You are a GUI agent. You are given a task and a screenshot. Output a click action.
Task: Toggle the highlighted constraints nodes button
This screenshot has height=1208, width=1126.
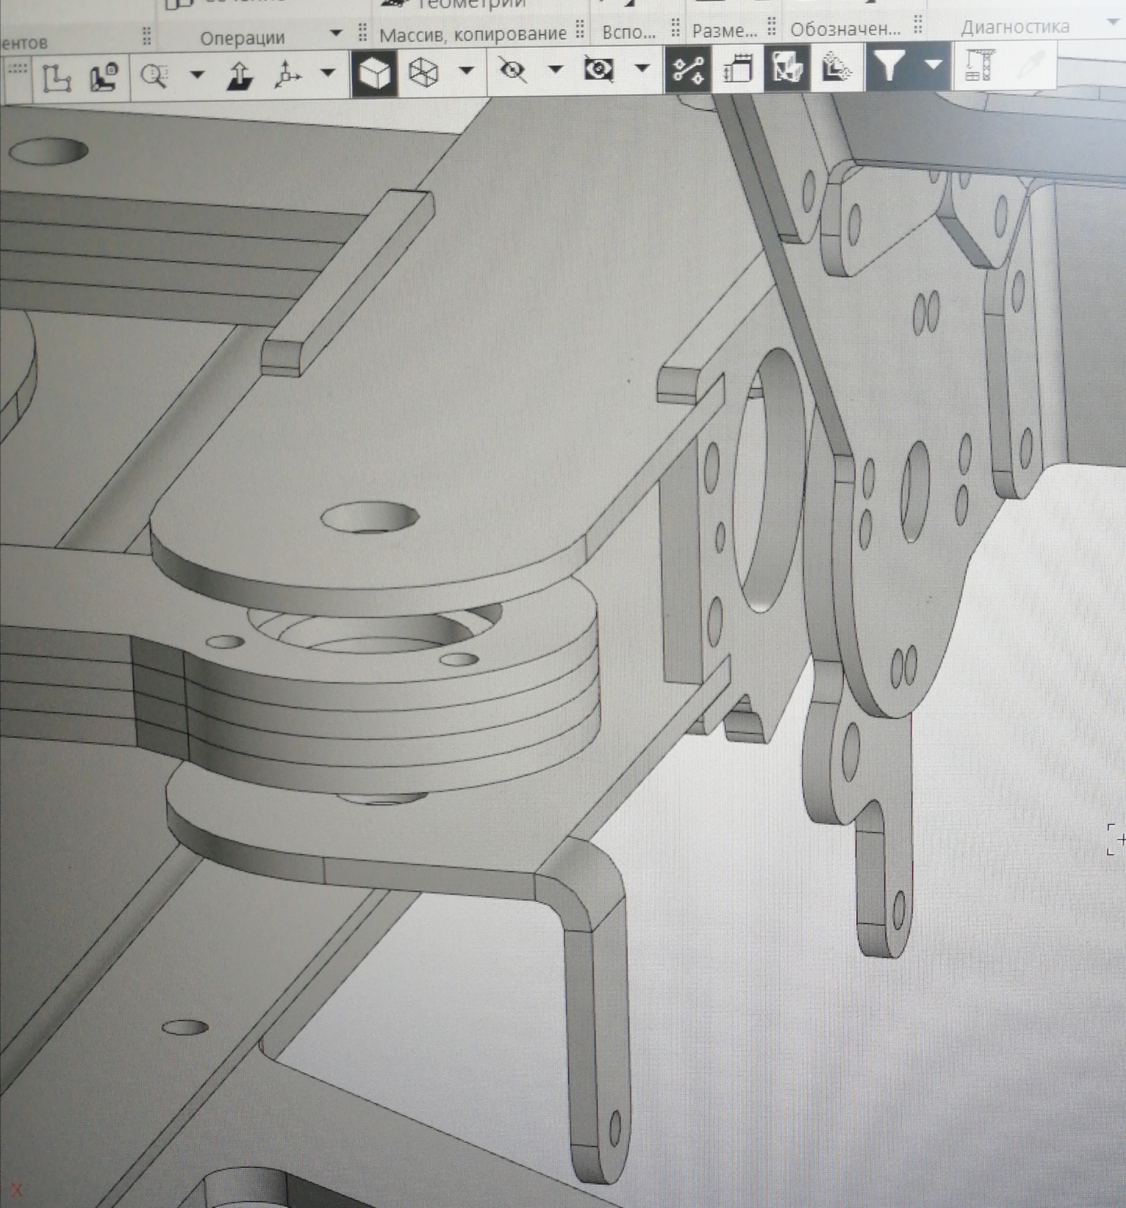688,69
